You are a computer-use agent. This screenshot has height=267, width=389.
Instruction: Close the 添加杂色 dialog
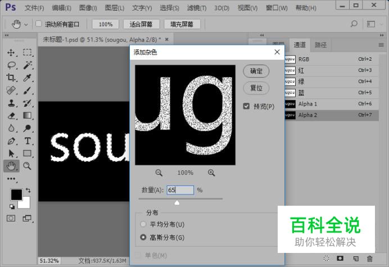point(277,52)
